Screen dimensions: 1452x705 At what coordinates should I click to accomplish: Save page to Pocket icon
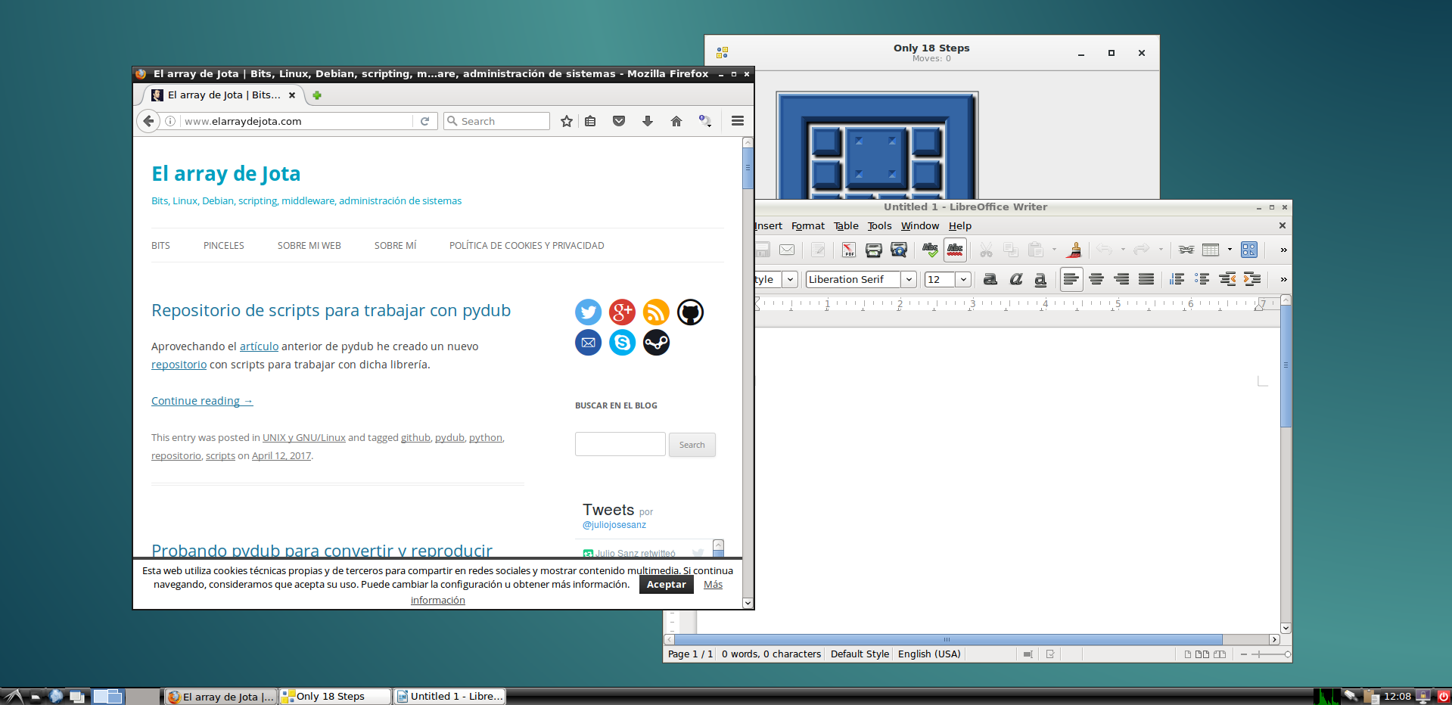pos(619,121)
